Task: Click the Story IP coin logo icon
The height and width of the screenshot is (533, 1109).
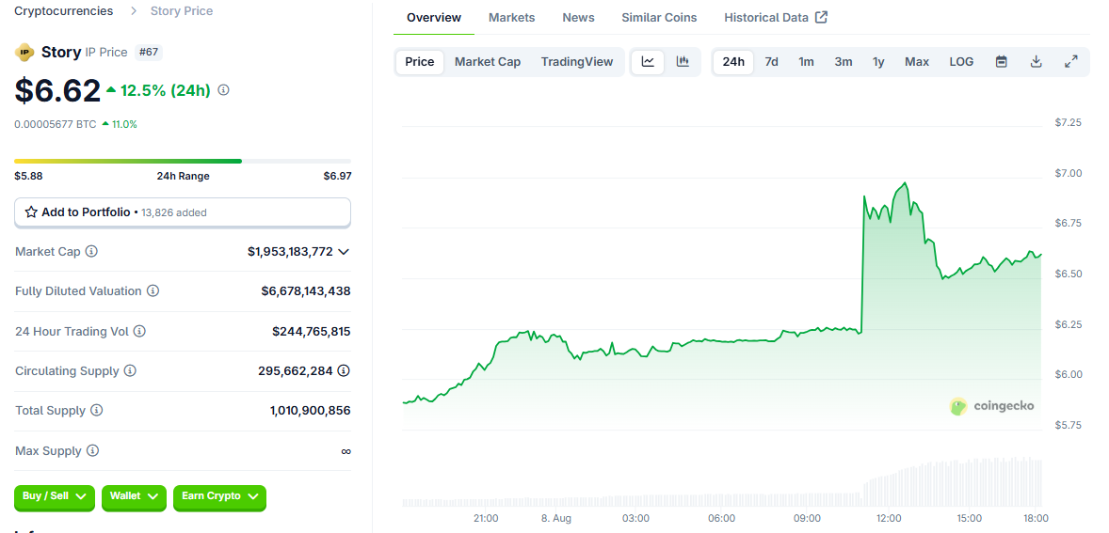Action: coord(24,52)
